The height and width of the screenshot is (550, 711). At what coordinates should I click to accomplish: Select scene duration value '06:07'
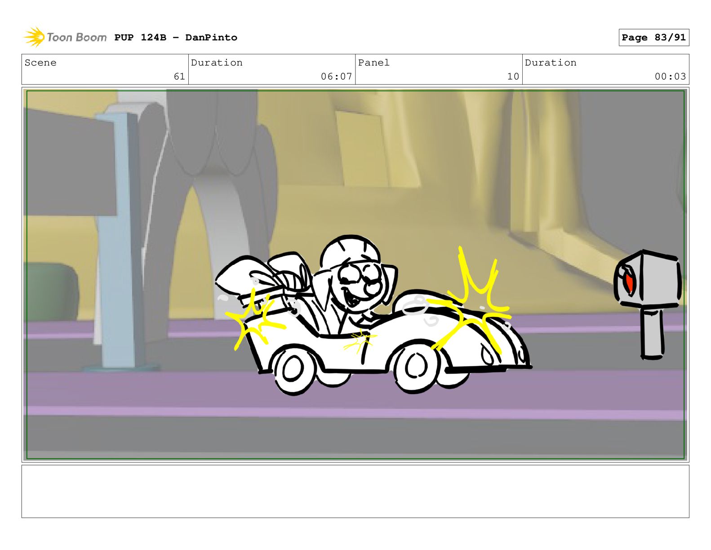tap(336, 76)
